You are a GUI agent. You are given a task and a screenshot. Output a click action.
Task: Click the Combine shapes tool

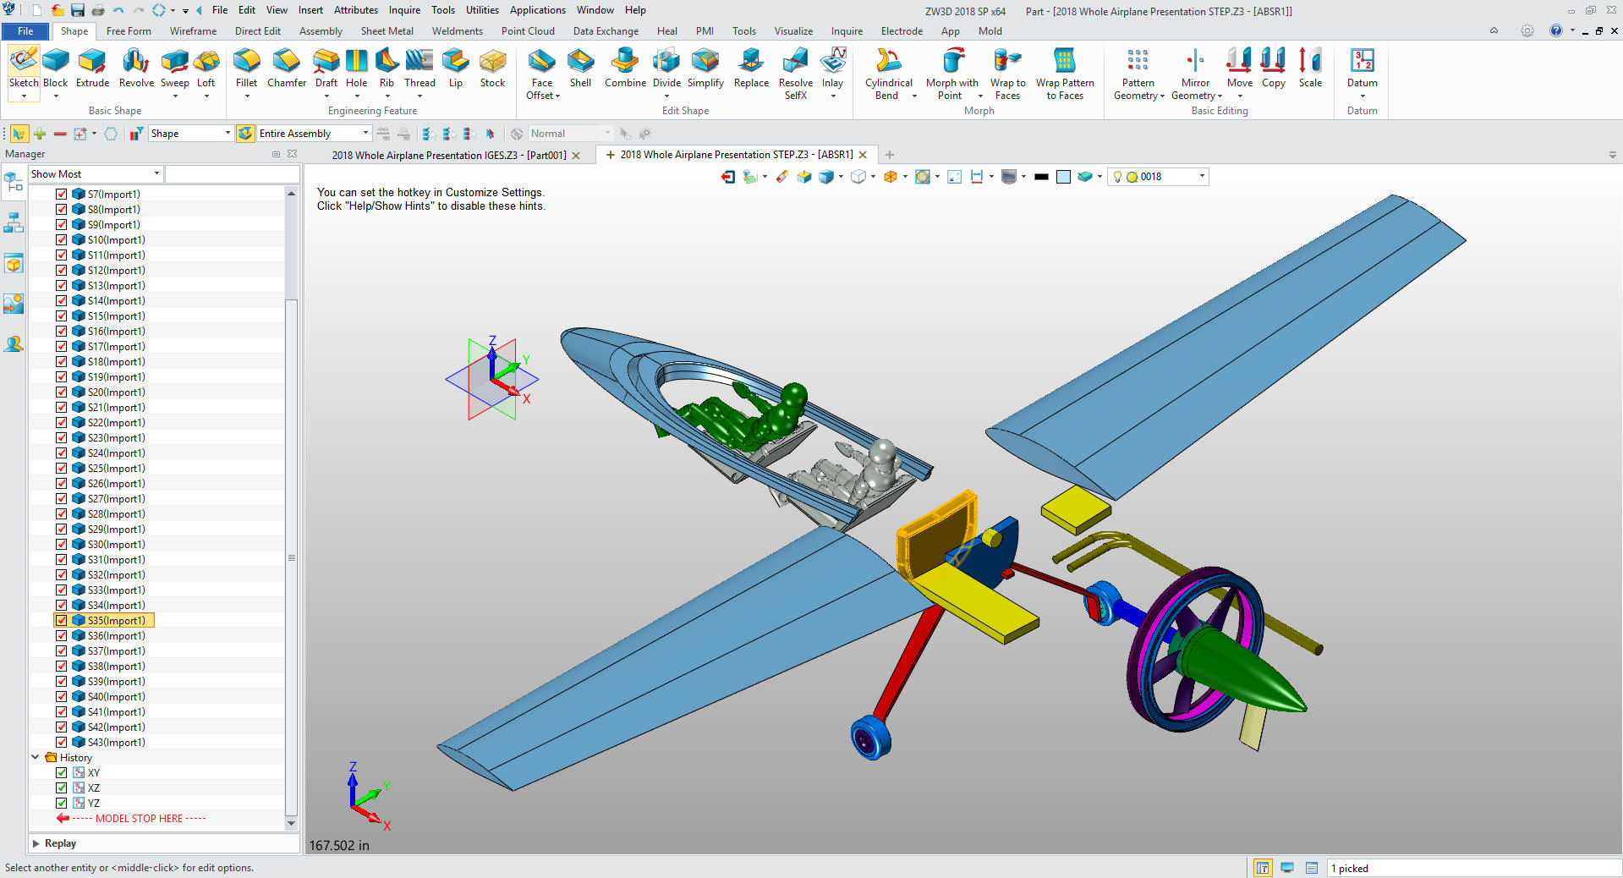click(625, 68)
